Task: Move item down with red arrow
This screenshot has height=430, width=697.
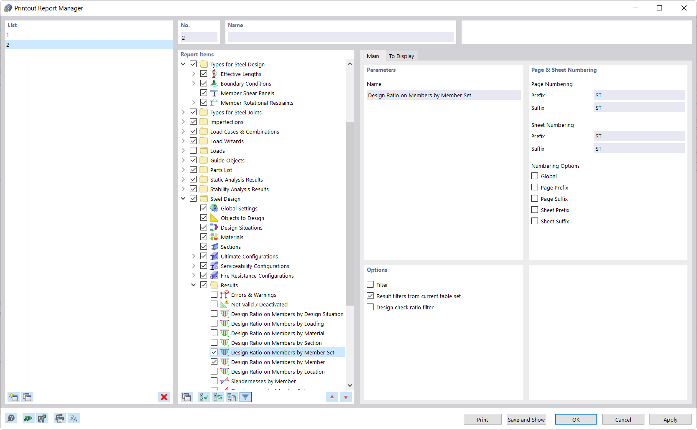Action: point(346,397)
